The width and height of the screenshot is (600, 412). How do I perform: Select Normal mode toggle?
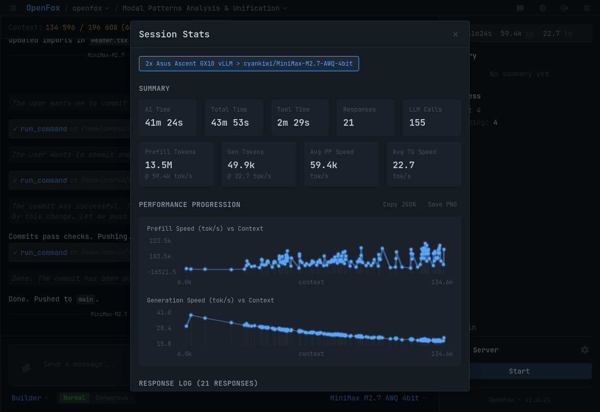tap(74, 398)
